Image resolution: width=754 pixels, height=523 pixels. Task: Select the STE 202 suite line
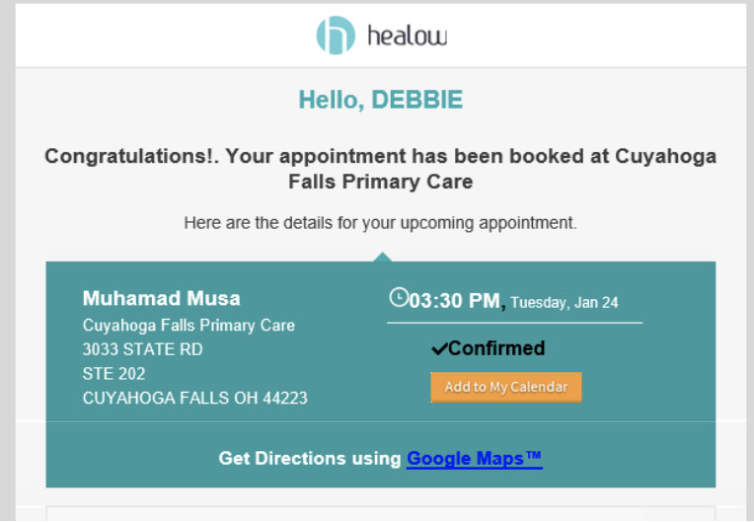[x=113, y=374]
